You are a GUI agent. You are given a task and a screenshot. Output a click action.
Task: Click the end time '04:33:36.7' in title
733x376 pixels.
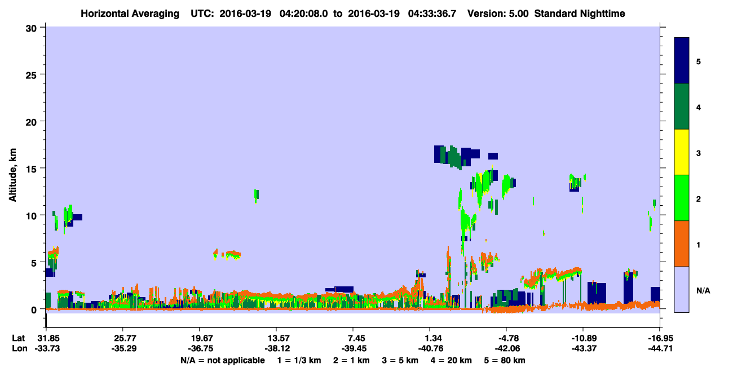click(x=432, y=13)
